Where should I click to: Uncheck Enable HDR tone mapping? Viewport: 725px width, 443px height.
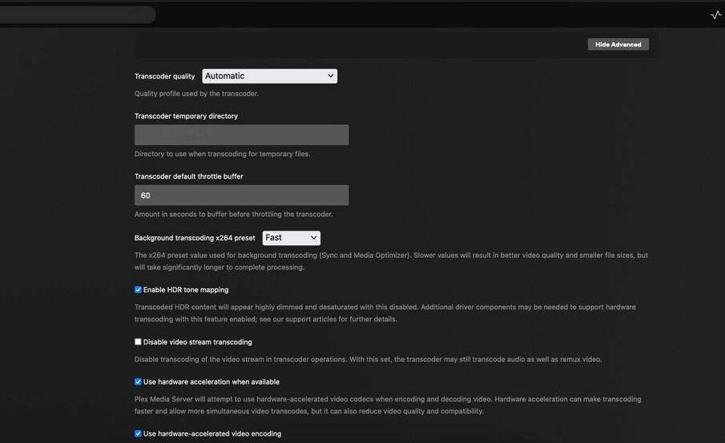(x=138, y=289)
